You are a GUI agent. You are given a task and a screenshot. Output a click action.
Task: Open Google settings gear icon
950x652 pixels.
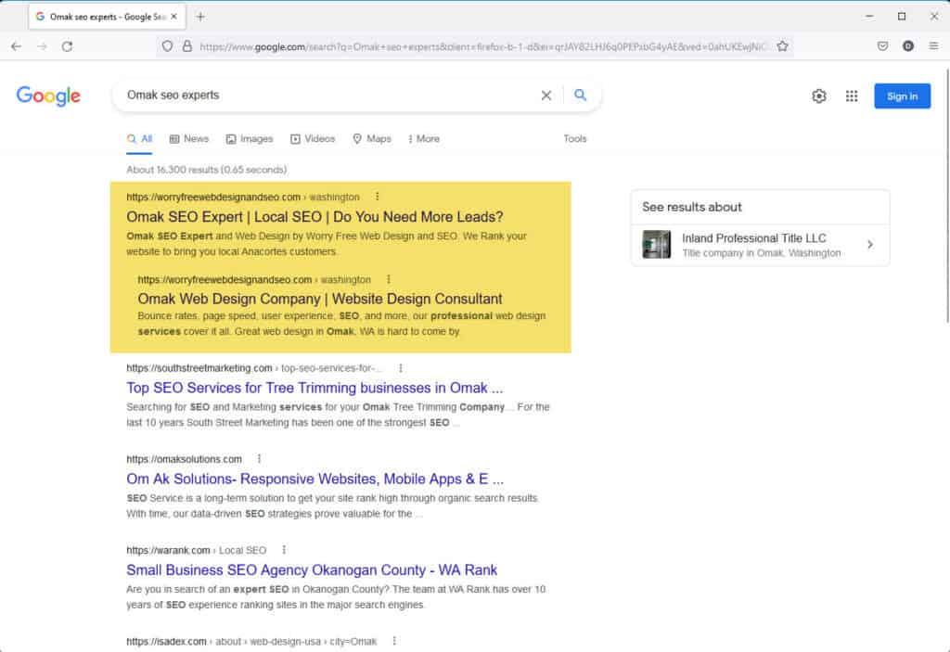[x=818, y=96]
